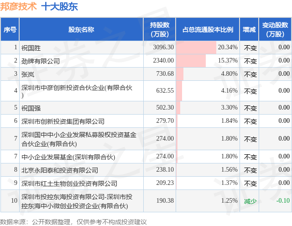Click 不变 in 劲牌有限公司 row
The image size is (292, 226).
click(250, 61)
